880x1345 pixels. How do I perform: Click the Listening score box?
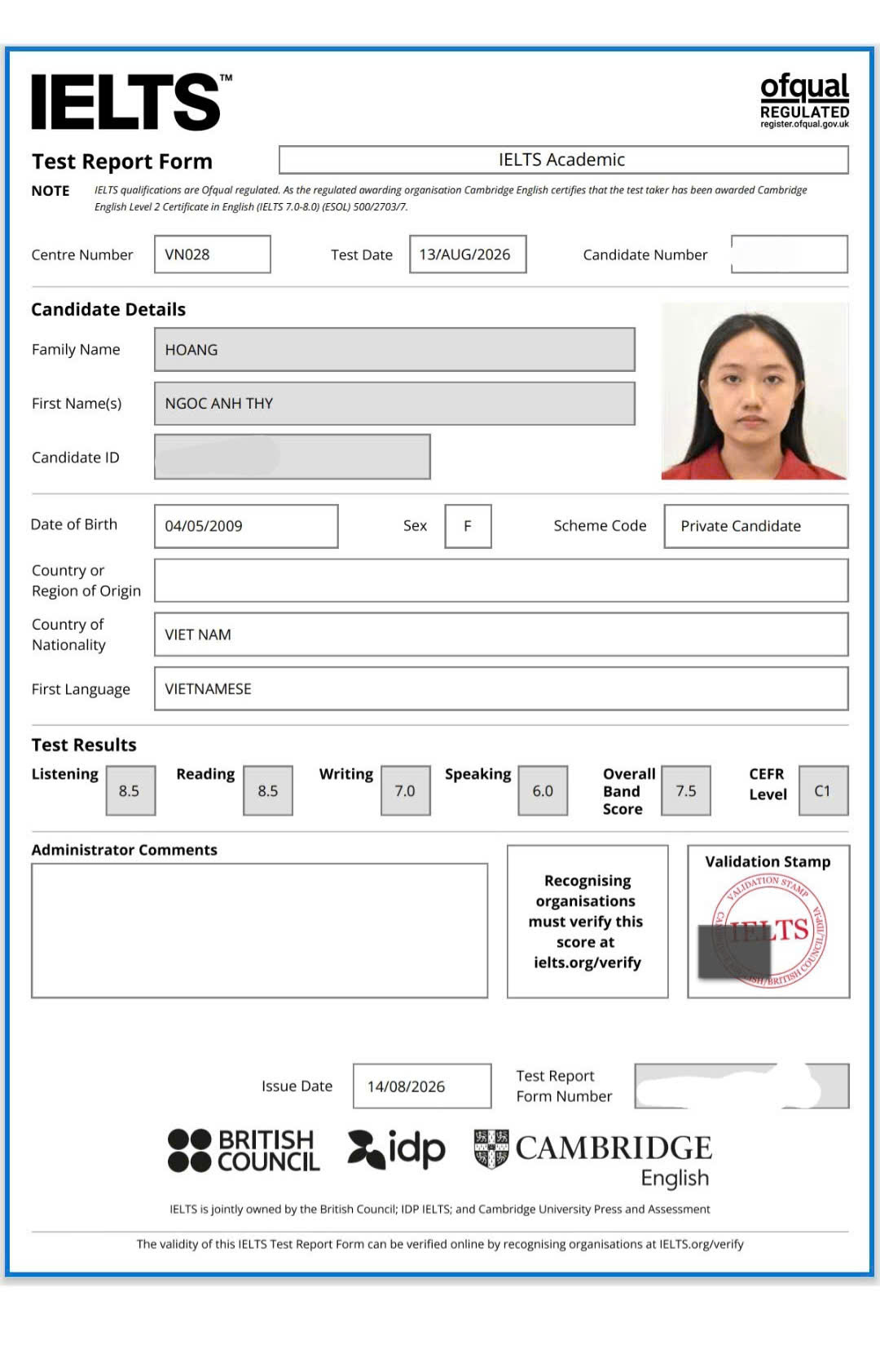(x=130, y=790)
